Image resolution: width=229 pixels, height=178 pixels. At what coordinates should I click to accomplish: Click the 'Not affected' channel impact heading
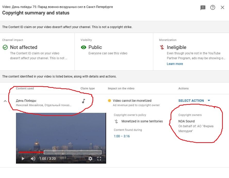pyautogui.click(x=24, y=47)
